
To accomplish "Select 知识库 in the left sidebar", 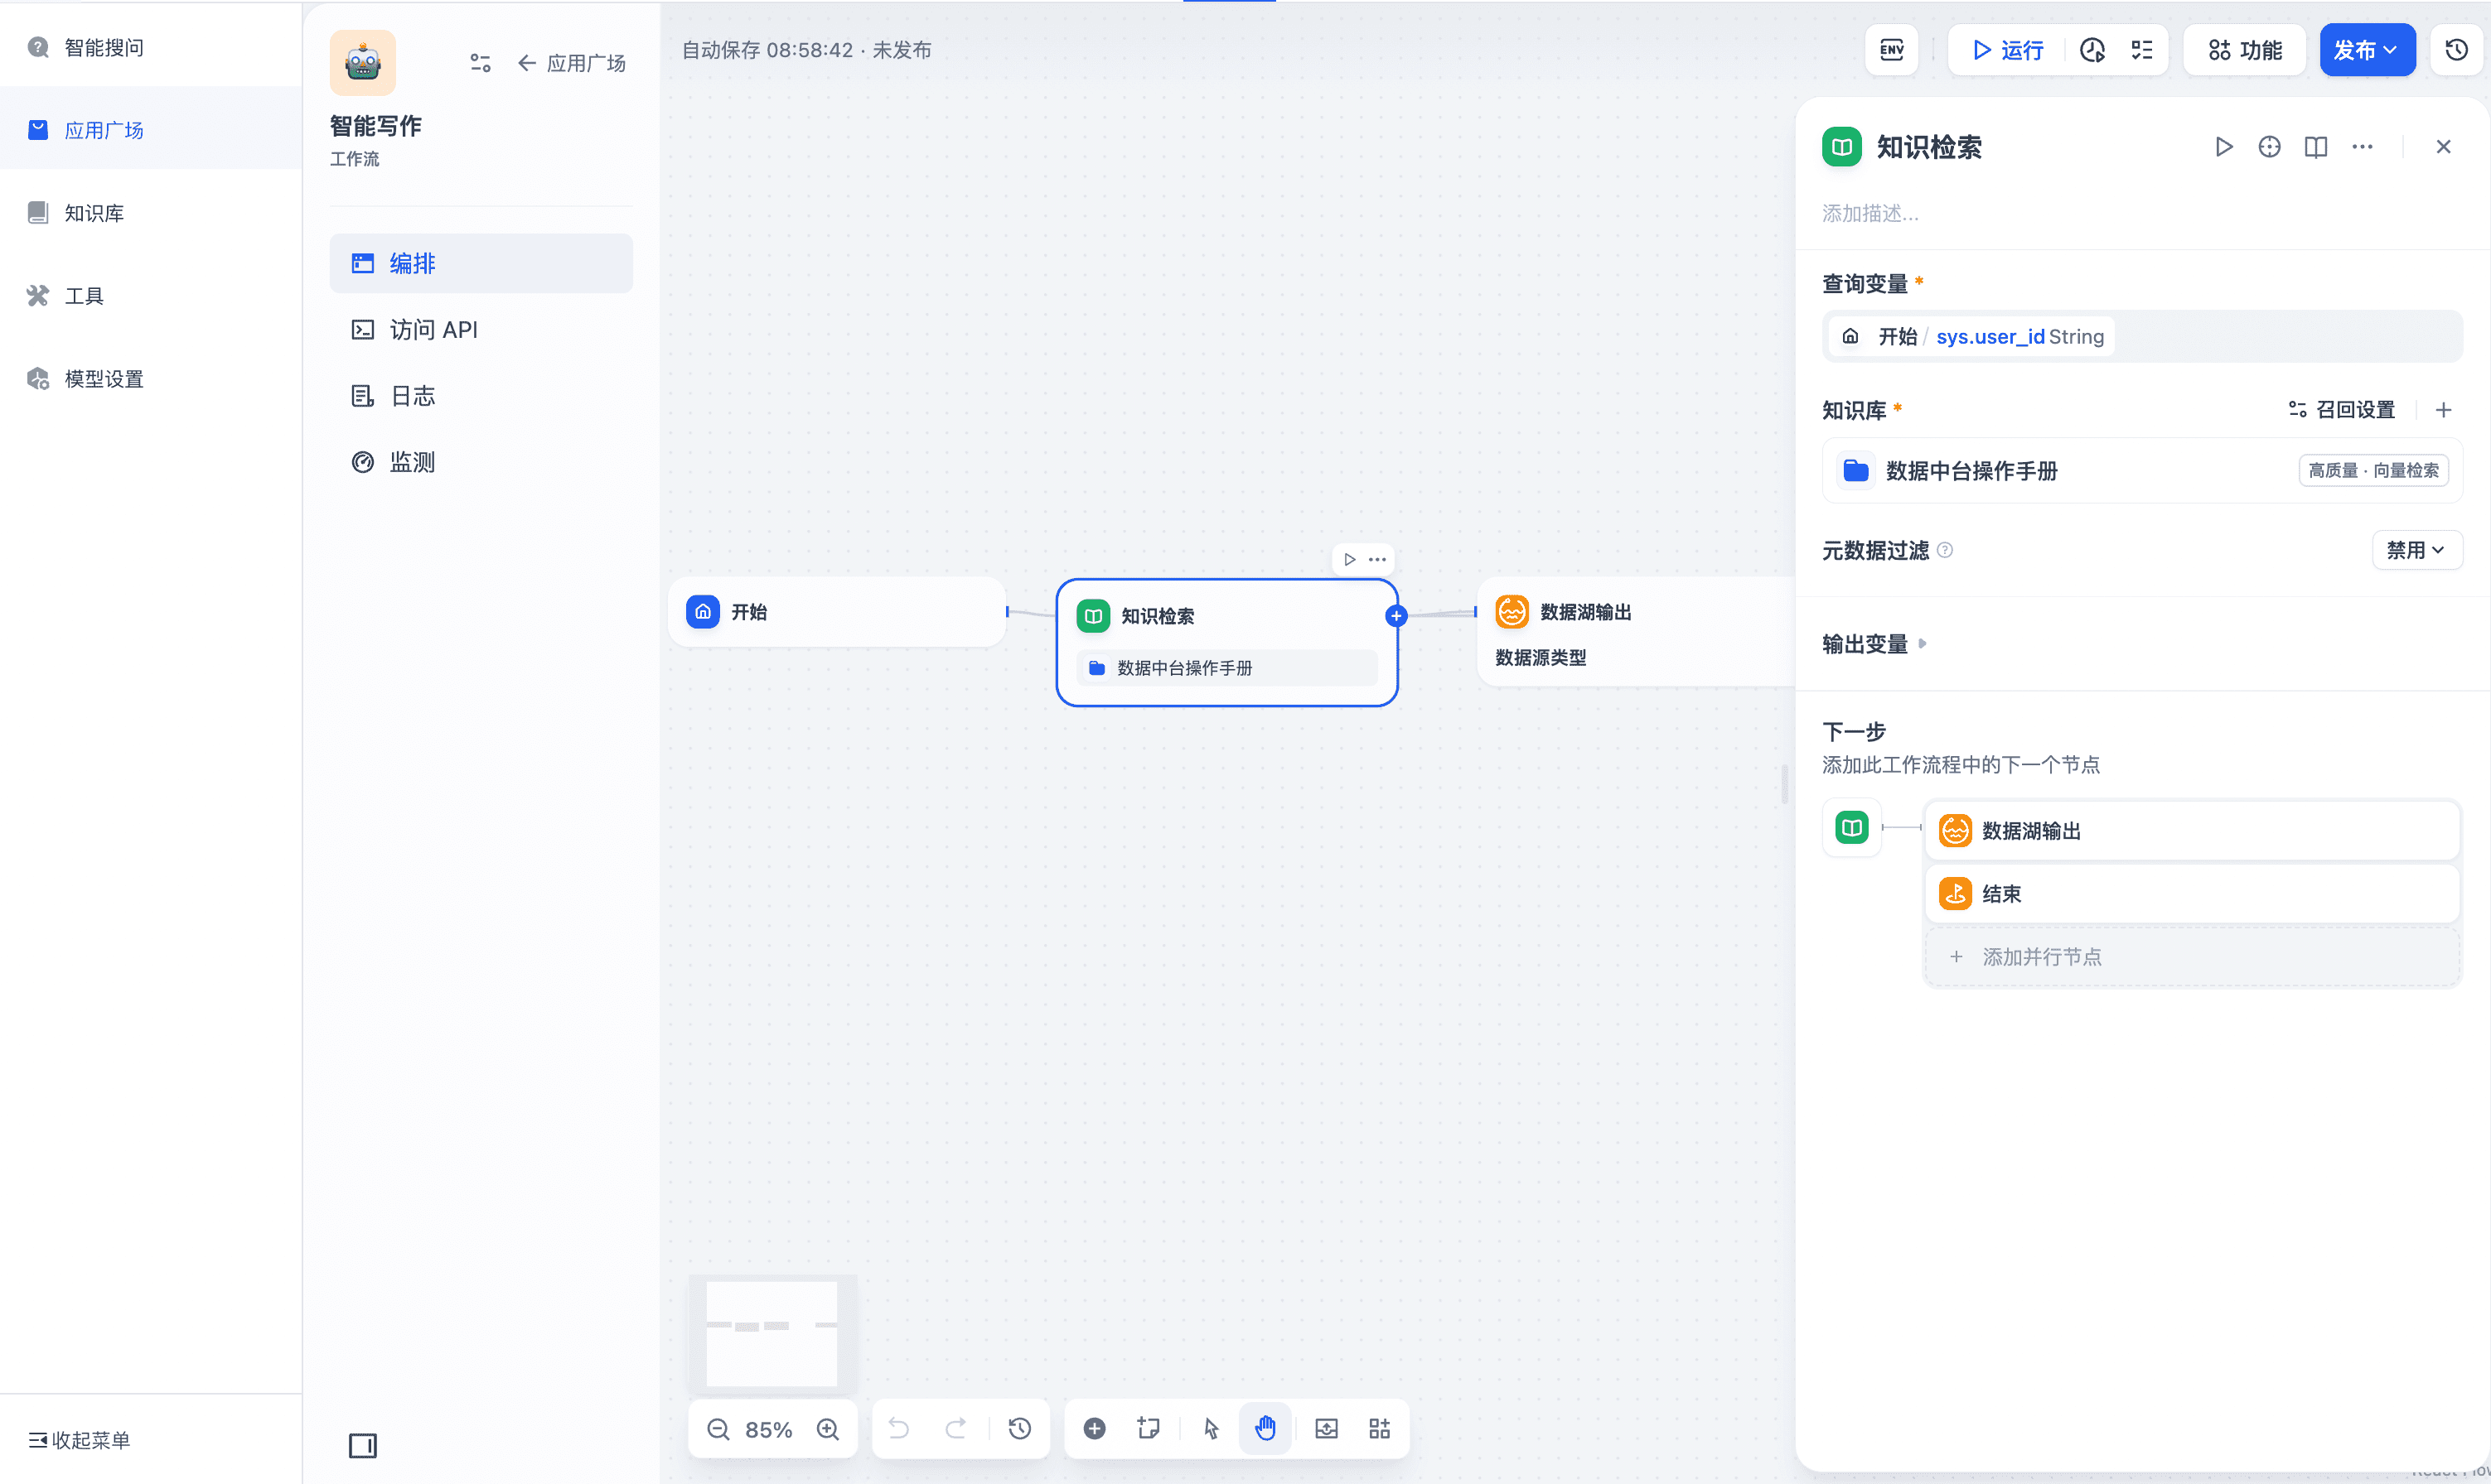I will coord(94,213).
